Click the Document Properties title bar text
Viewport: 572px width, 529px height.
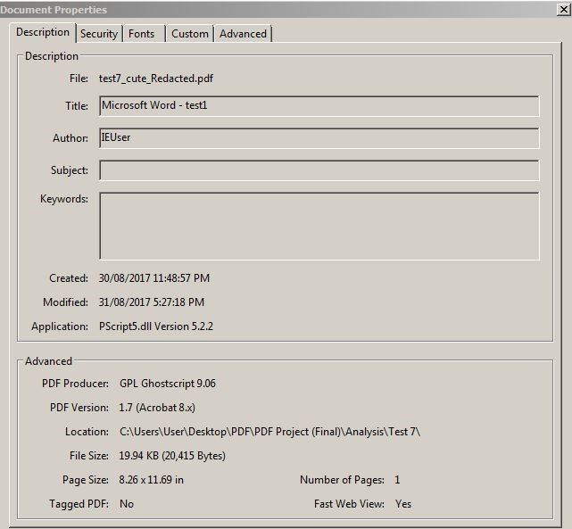[54, 10]
